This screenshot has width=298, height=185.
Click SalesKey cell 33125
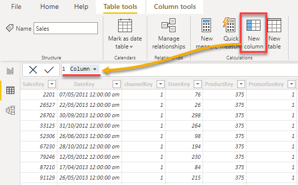point(39,126)
